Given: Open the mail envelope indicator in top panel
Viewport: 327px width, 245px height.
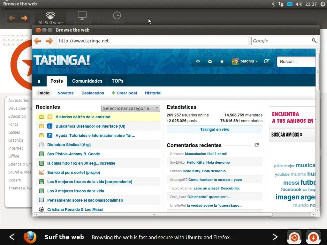Looking at the screenshot, I should 289,4.
